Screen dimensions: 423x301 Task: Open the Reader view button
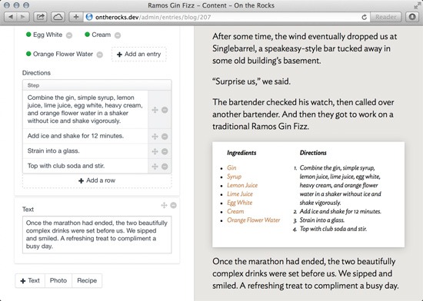pyautogui.click(x=386, y=17)
